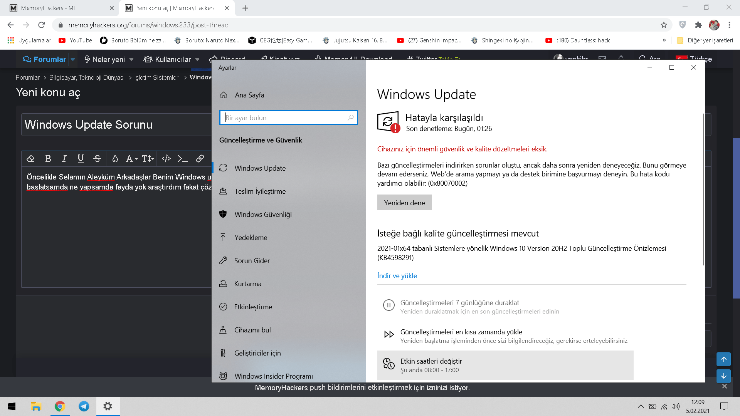Open YouTube bookmark
740x416 pixels.
click(x=75, y=40)
